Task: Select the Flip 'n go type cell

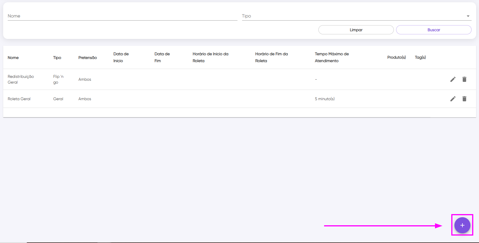Action: click(58, 79)
